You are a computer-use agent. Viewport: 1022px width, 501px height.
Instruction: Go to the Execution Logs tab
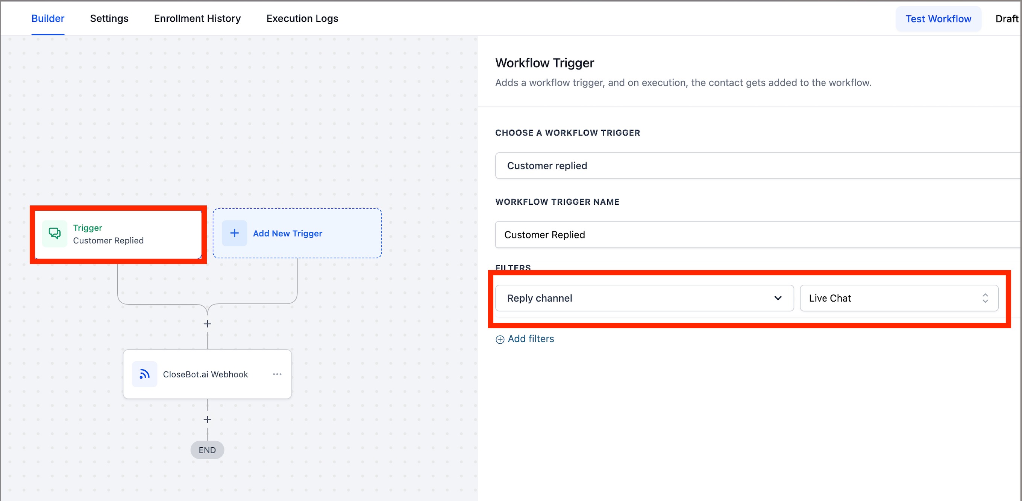click(x=302, y=19)
